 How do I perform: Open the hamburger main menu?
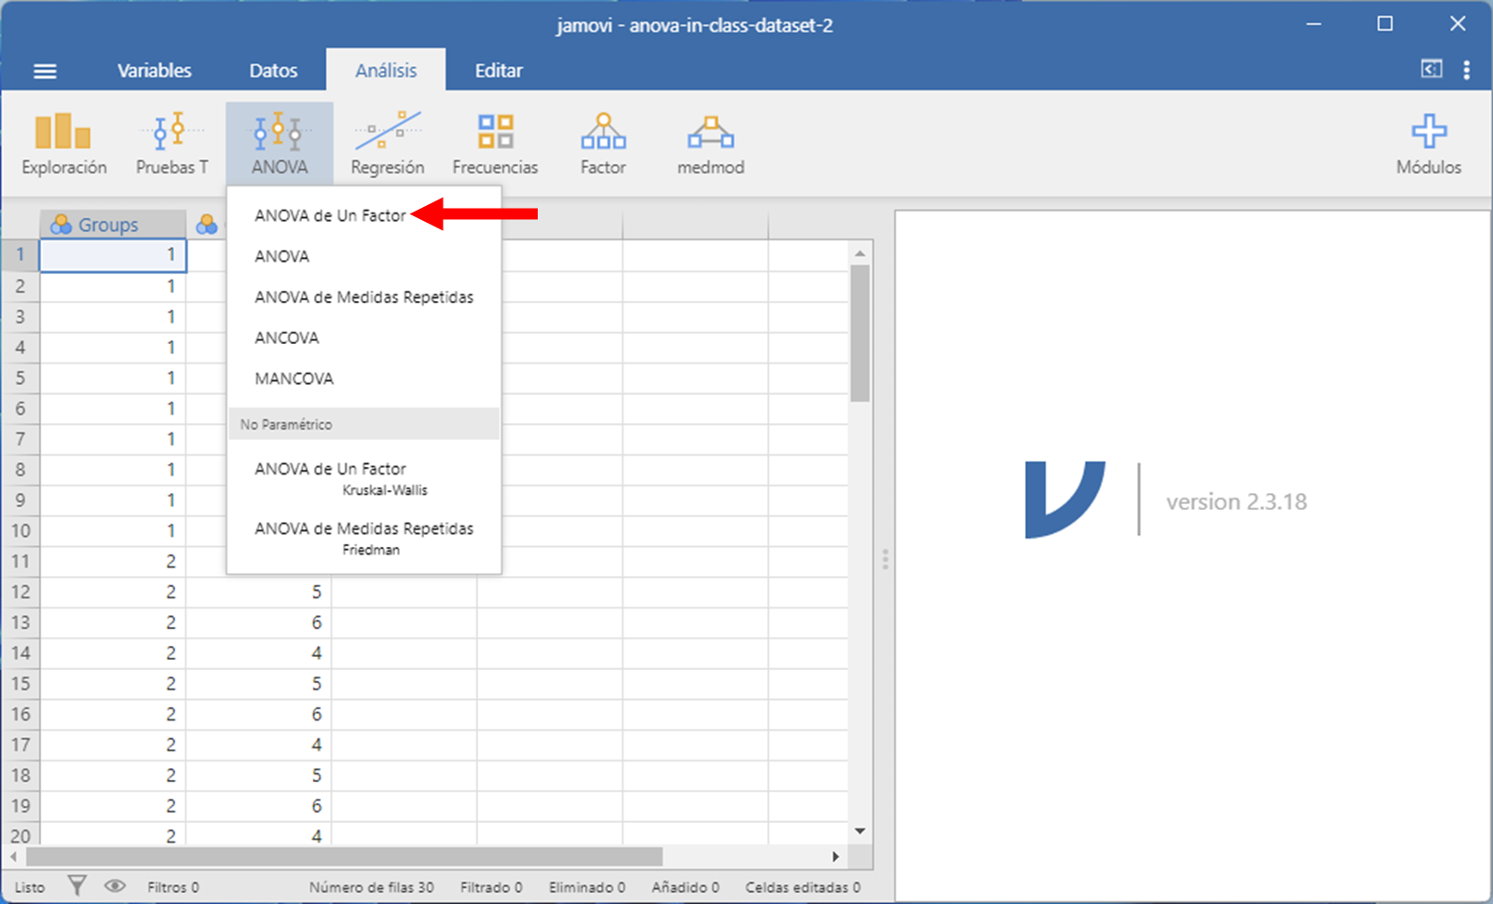coord(45,71)
